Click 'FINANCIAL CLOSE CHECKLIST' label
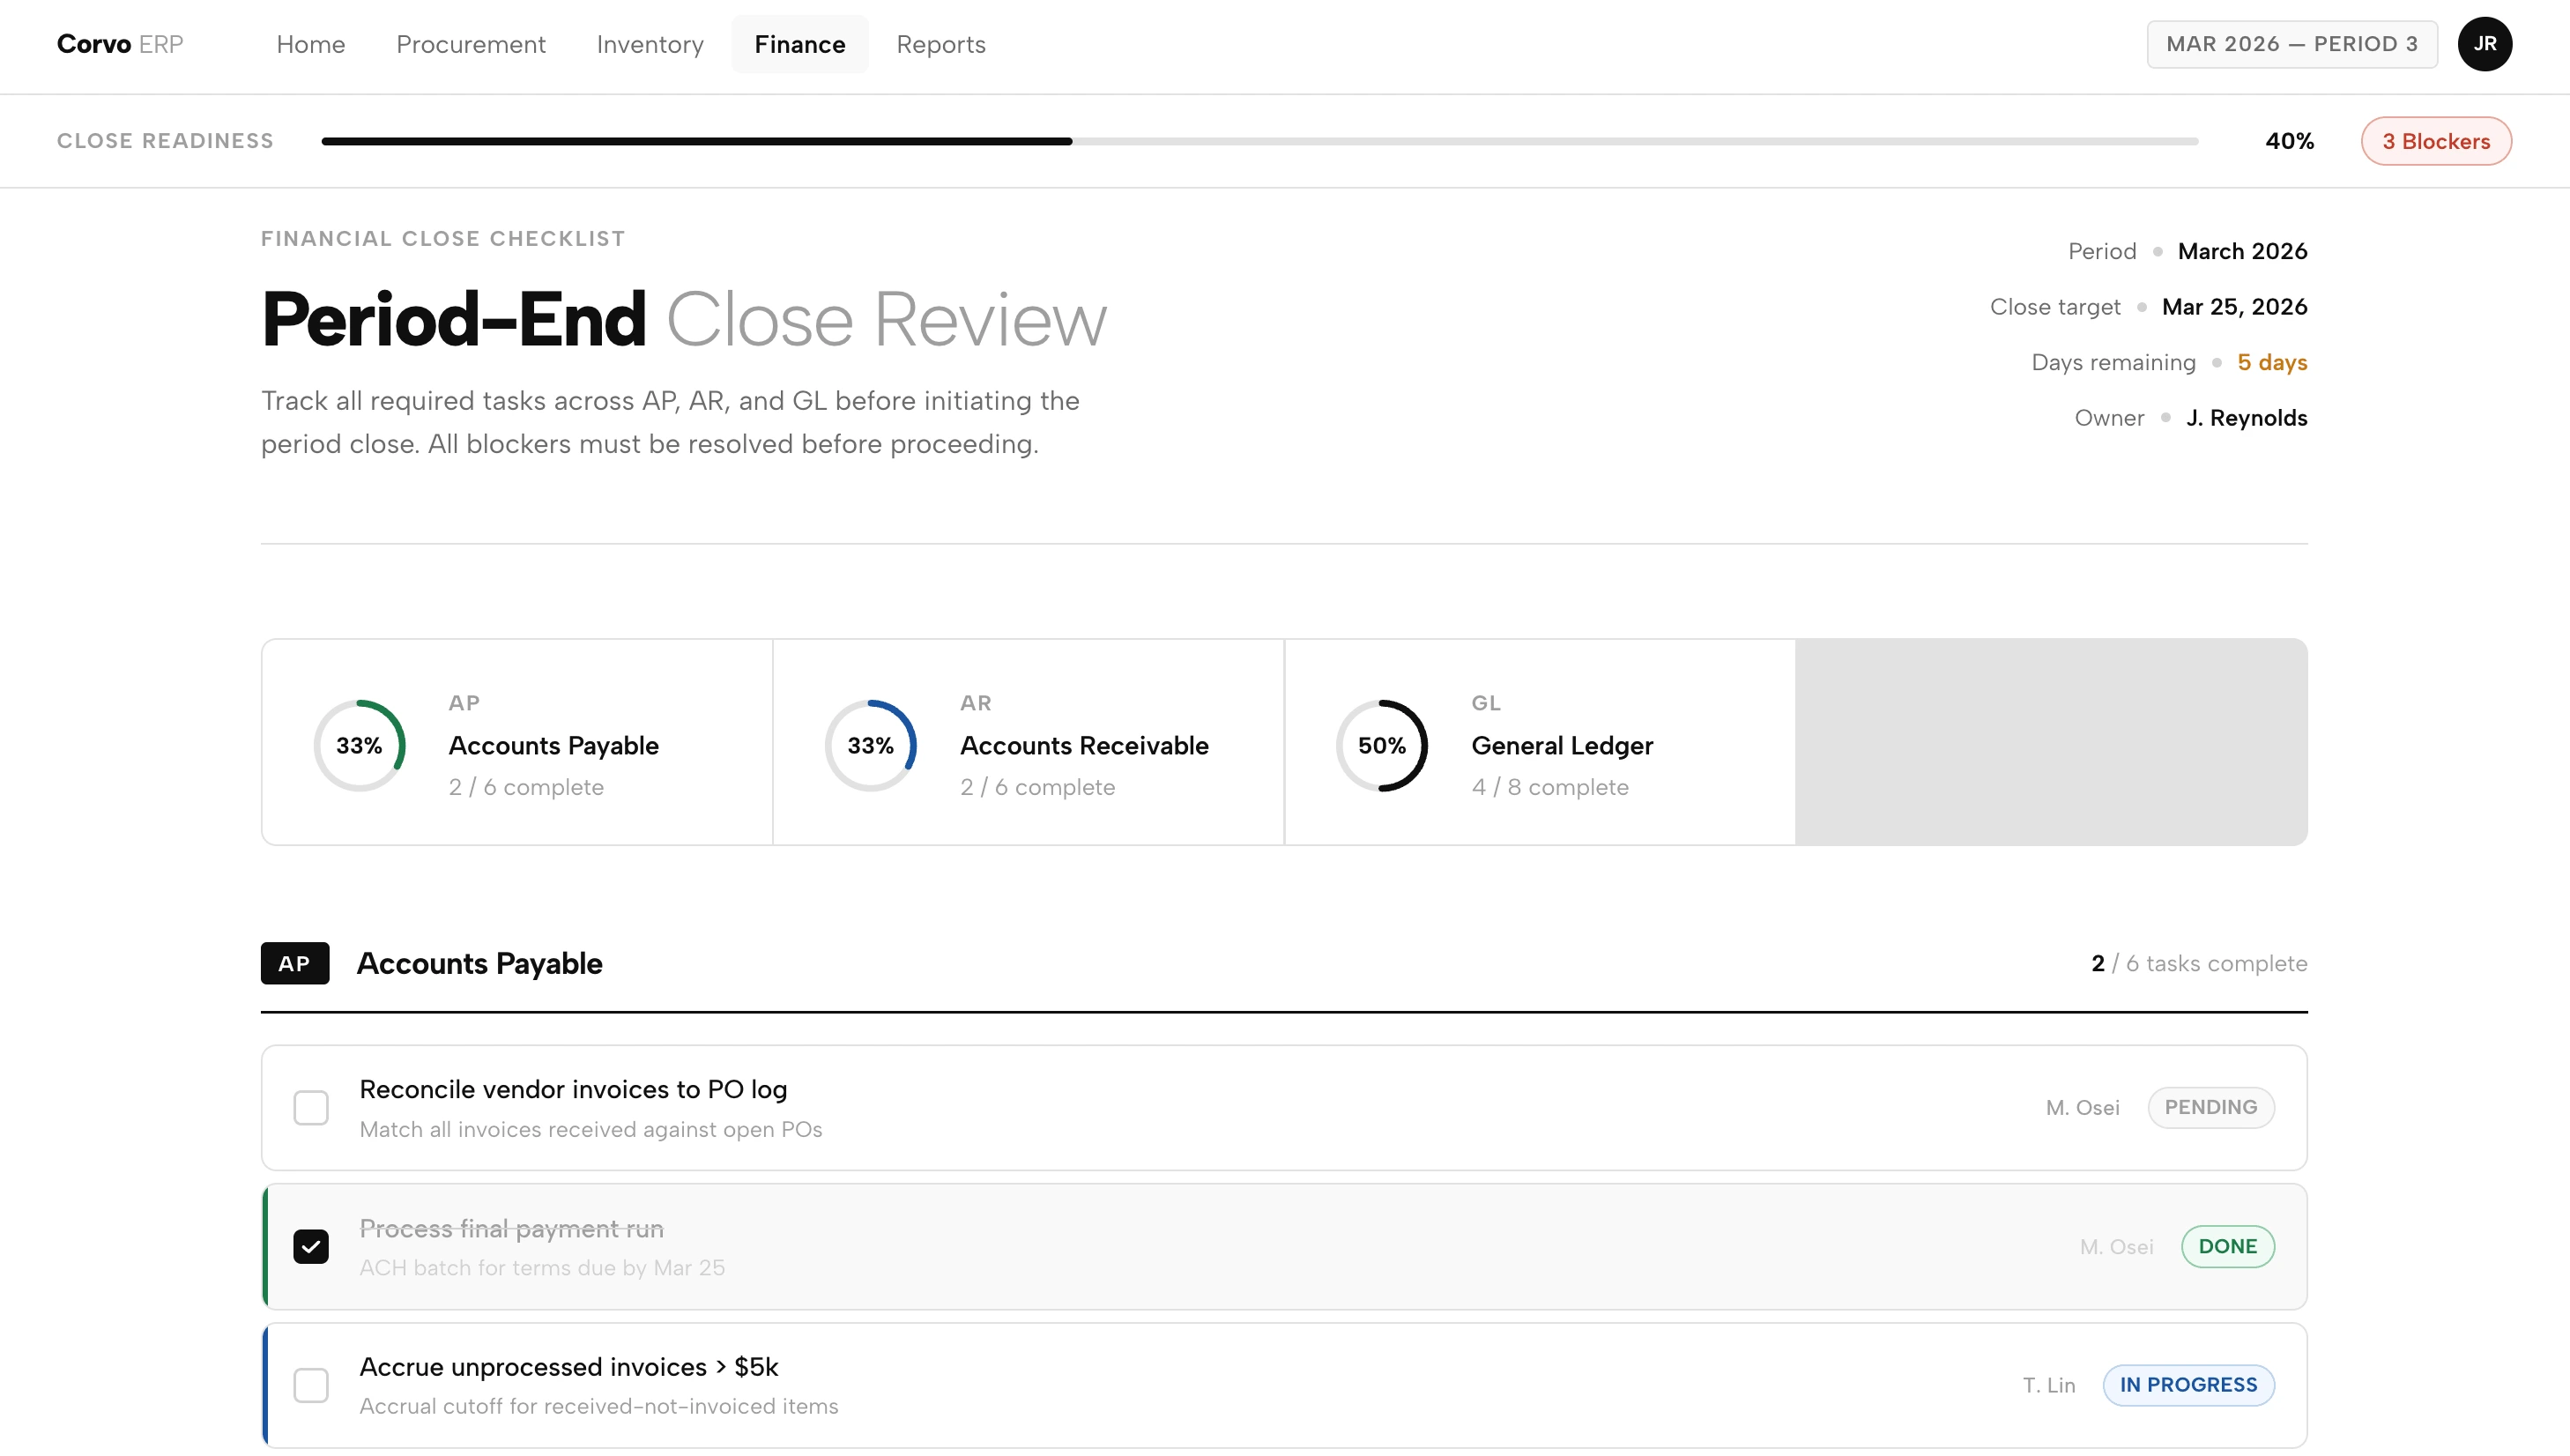The width and height of the screenshot is (2570, 1456). (443, 238)
